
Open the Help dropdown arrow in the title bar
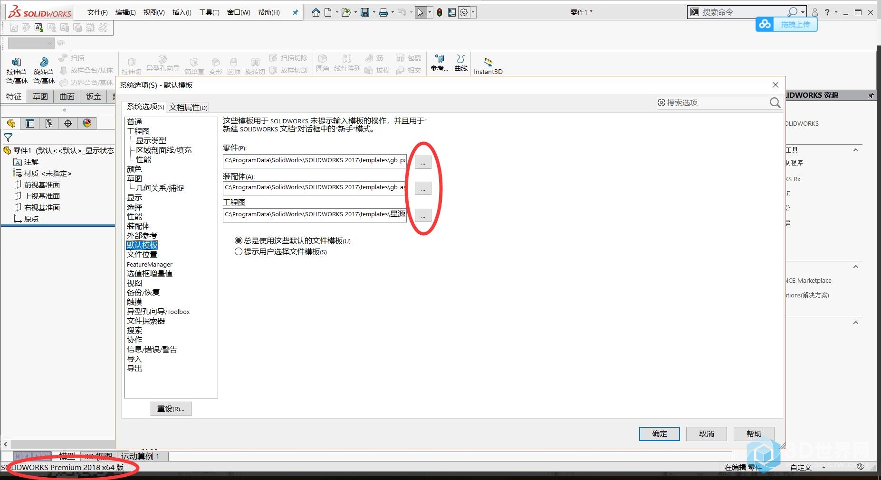(x=836, y=12)
